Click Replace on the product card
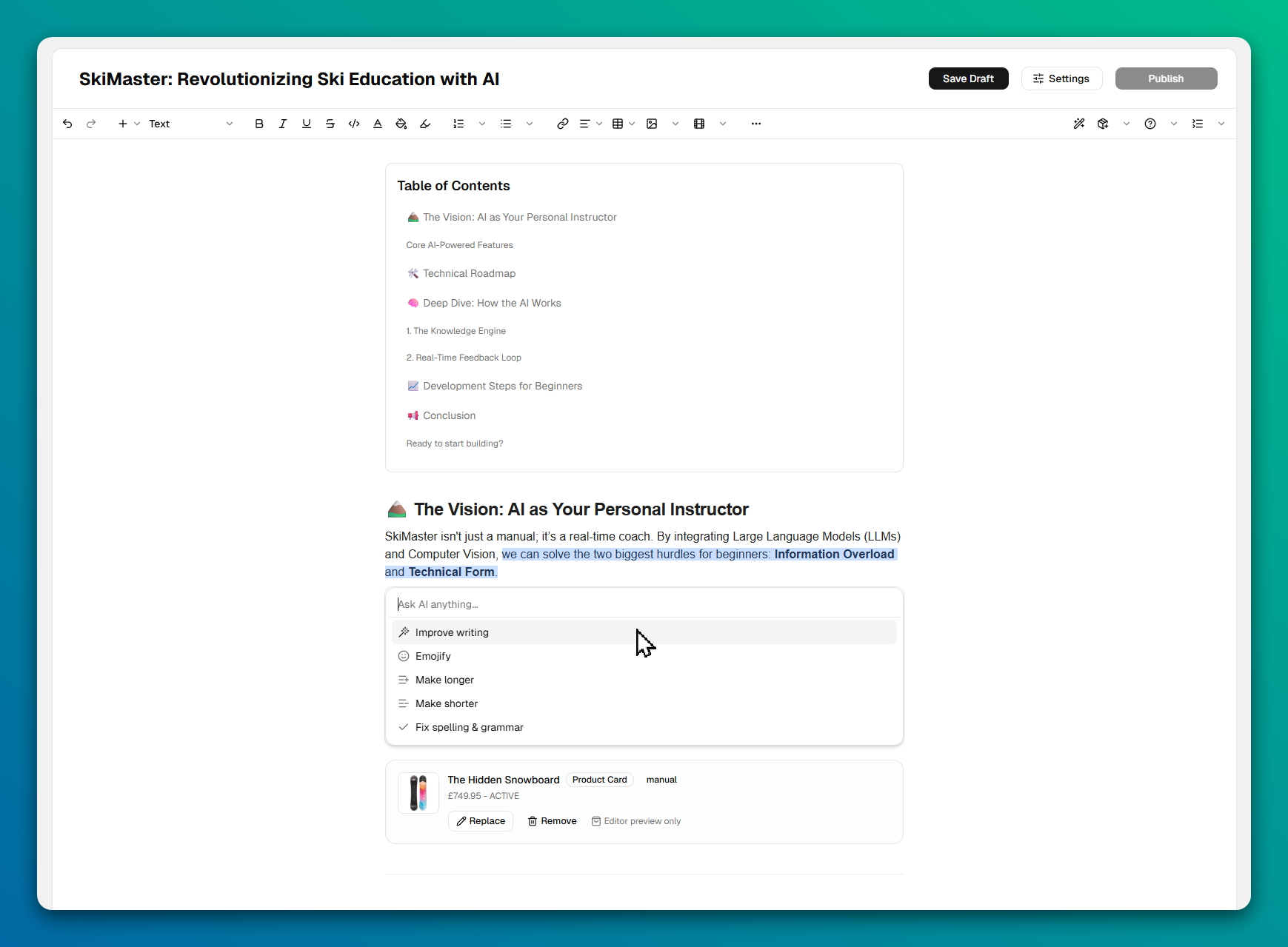The image size is (1288, 947). [481, 821]
